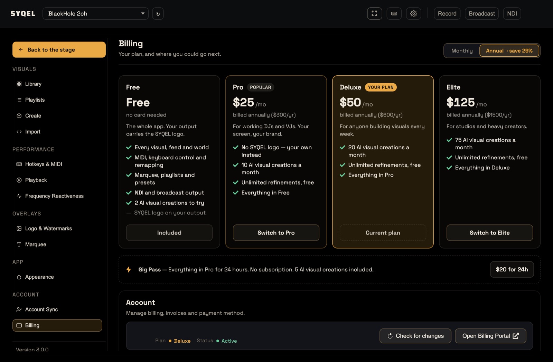
Task: Click the Record button
Action: (x=447, y=13)
